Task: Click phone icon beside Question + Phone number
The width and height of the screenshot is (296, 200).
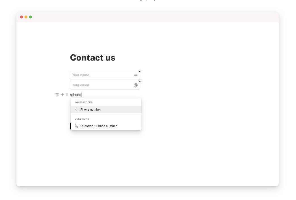Action: click(x=76, y=126)
